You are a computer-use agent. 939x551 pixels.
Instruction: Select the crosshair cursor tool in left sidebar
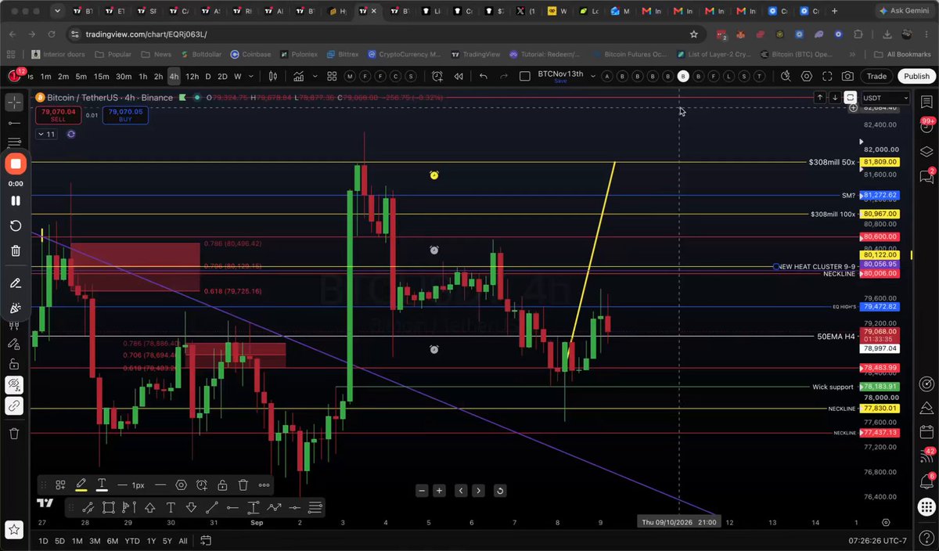point(15,103)
